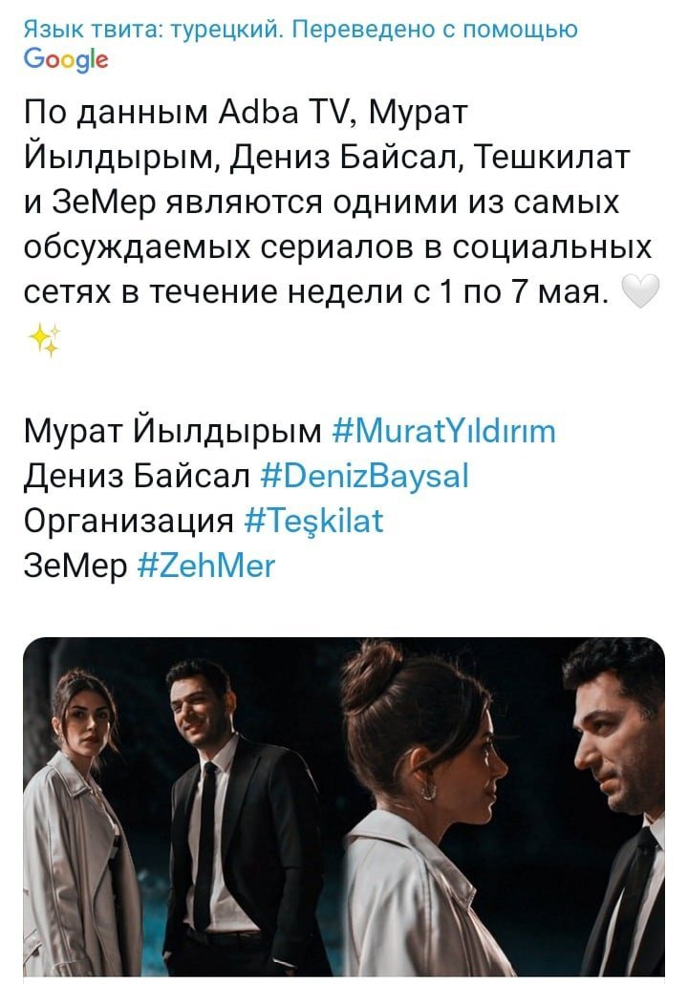Click 'Мурат Йылдырым' text beside #MuratYıldırım
Screen dimensions: 688x984
(173, 432)
